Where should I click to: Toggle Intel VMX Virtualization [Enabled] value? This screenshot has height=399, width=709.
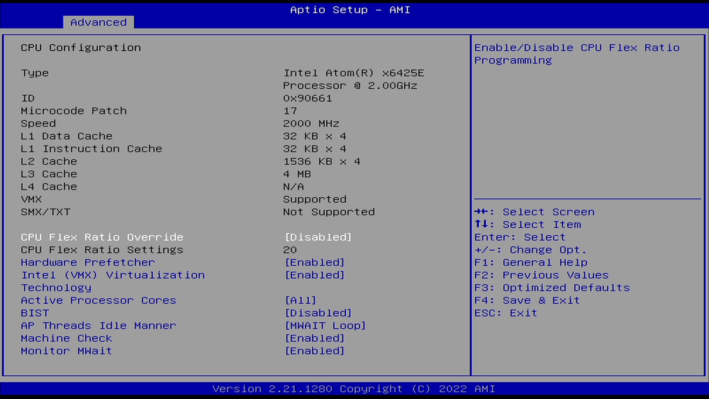pyautogui.click(x=315, y=275)
